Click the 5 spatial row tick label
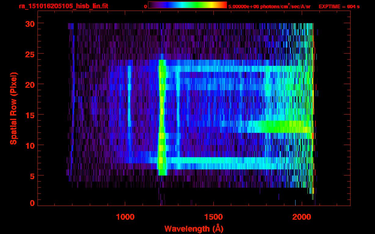 click(32, 176)
